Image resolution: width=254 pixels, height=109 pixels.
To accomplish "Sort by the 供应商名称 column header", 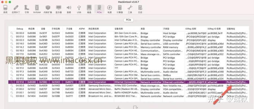I will [x=94, y=29].
